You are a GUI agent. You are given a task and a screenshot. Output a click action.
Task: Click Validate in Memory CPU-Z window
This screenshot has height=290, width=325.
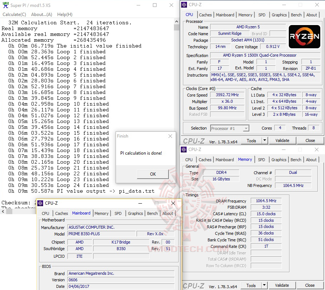point(282,286)
